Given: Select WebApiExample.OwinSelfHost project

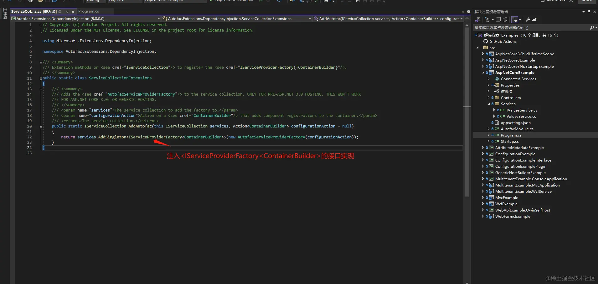Looking at the screenshot, I should pos(522,210).
